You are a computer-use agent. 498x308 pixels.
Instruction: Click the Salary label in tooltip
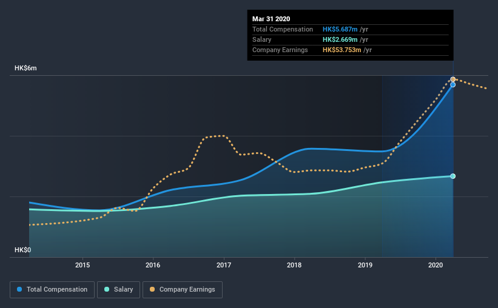pos(261,39)
